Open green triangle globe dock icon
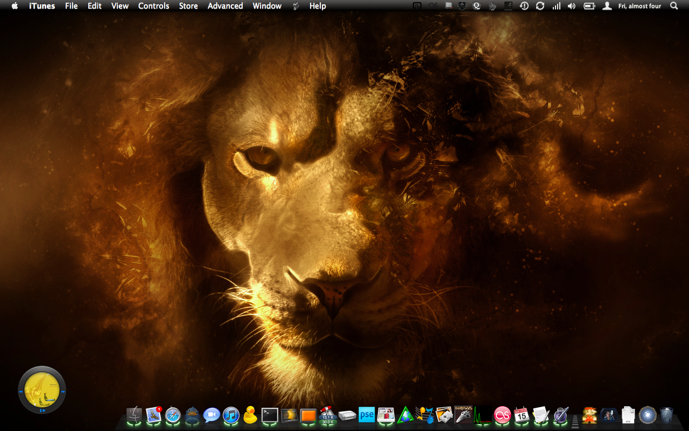 pyautogui.click(x=405, y=415)
